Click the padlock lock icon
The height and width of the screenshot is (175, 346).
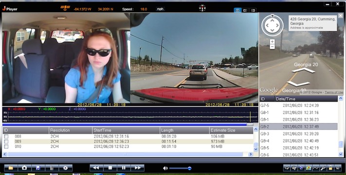point(330,168)
